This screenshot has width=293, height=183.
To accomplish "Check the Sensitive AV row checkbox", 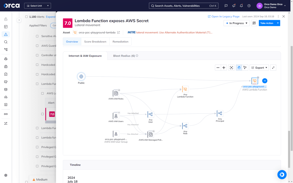I will [x=37, y=36].
